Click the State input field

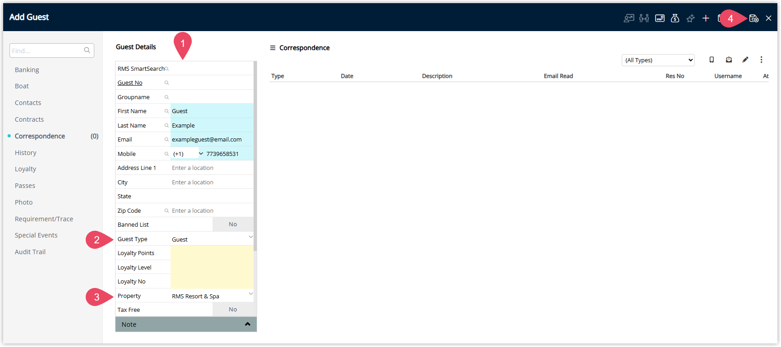click(212, 196)
